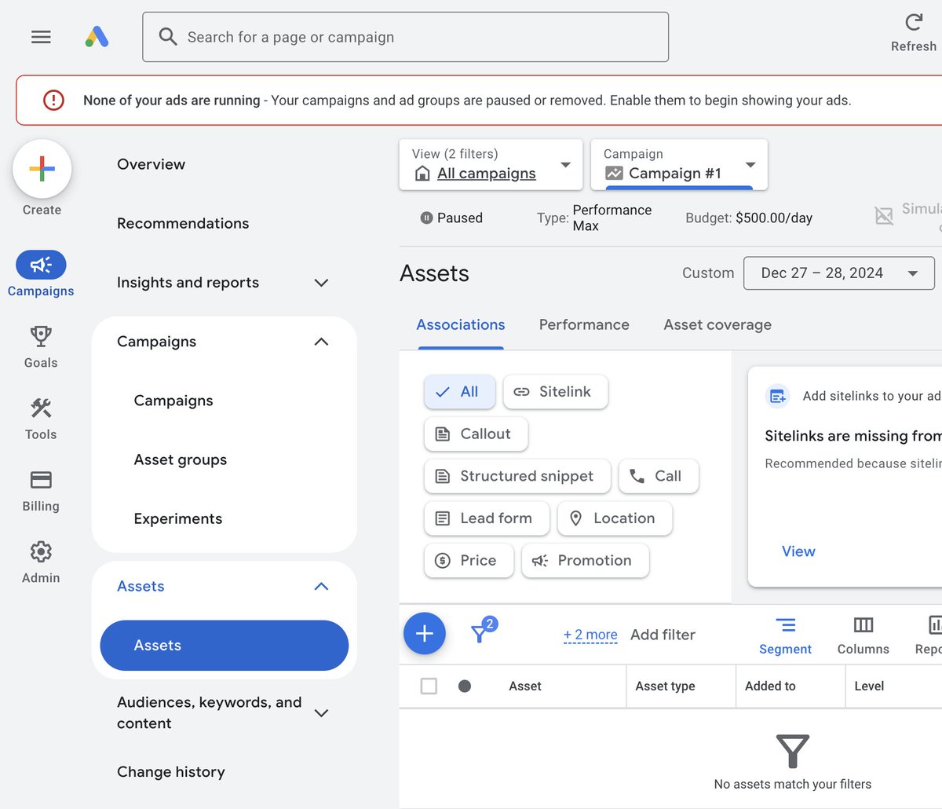The height and width of the screenshot is (809, 942).
Task: Click the Columns icon
Action: 863,625
